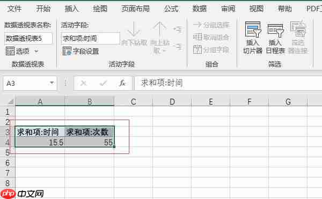Viewport: 322px width, 199px height.
Task: Click 取消组合 ungroup button
Action: pos(211,37)
